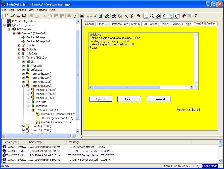Click the 'Loading language library... Failed!' log line
This screenshot has height=169, width=224.
109,41
